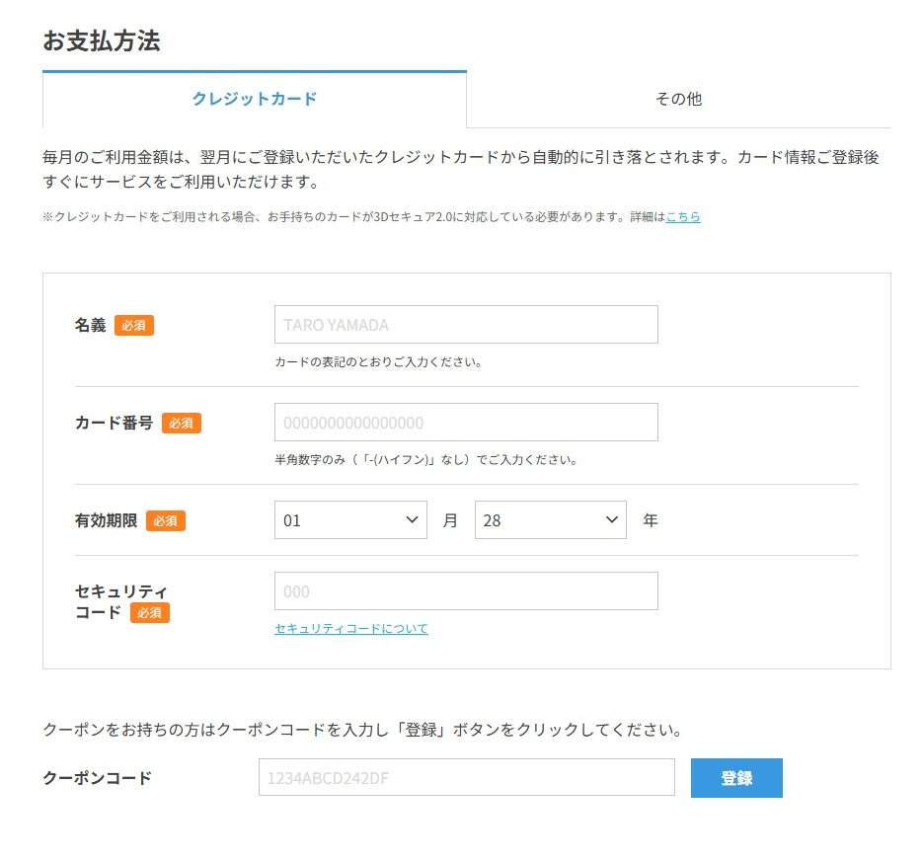
Task: Click the 名義 field label
Action: click(90, 325)
